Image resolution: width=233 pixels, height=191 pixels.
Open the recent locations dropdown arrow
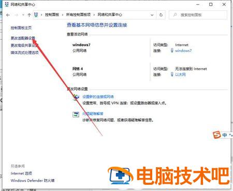[23, 15]
